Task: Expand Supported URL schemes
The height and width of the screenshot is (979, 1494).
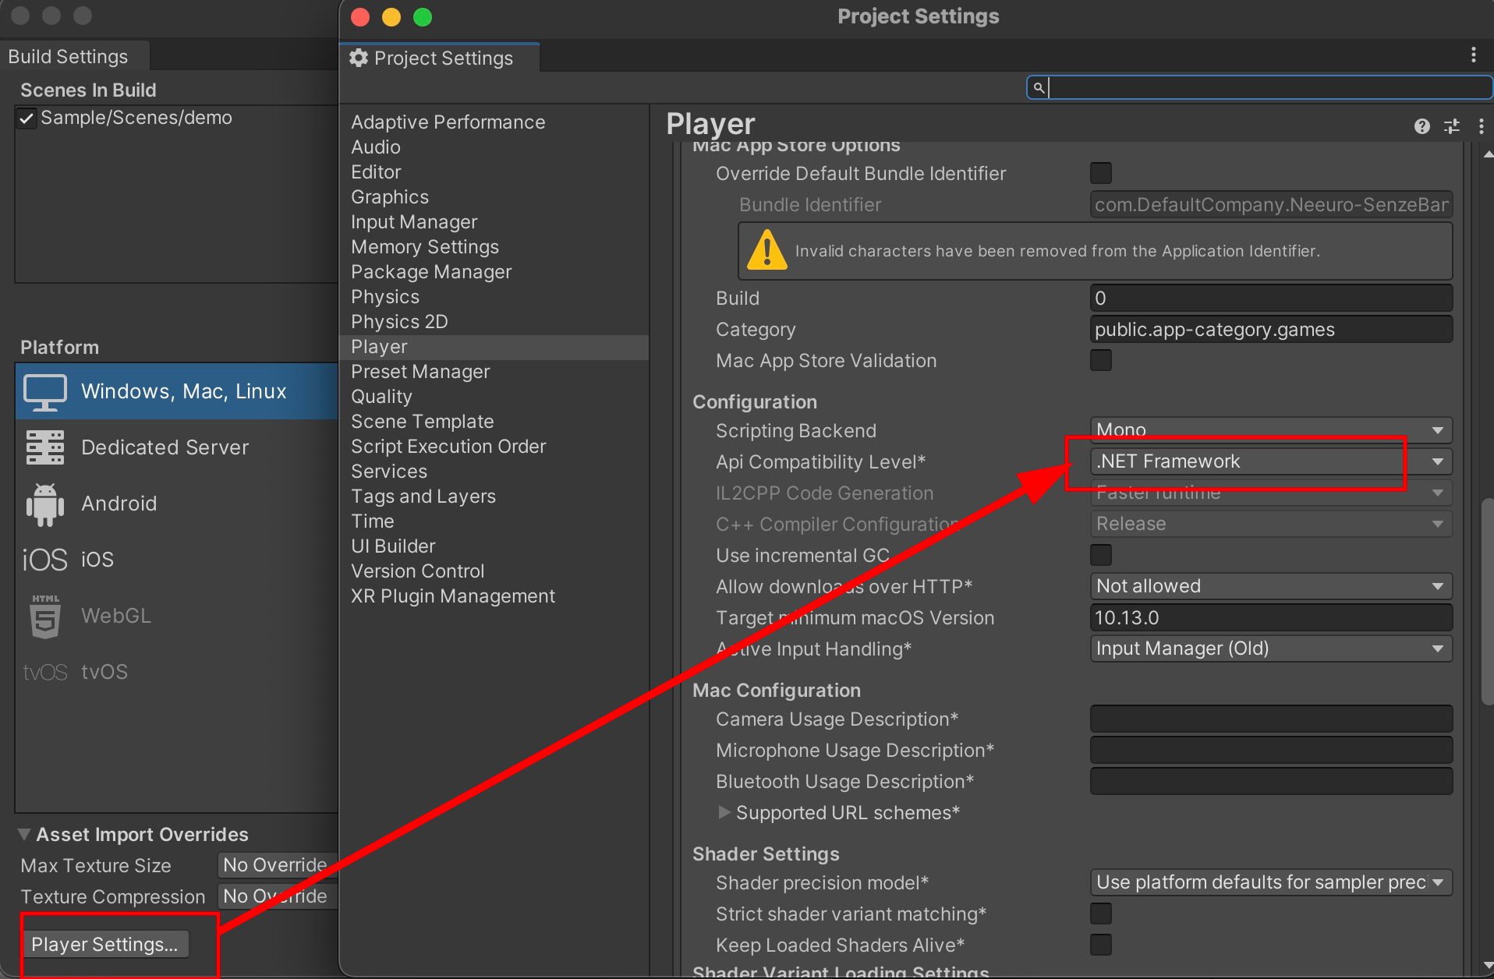Action: pyautogui.click(x=724, y=812)
